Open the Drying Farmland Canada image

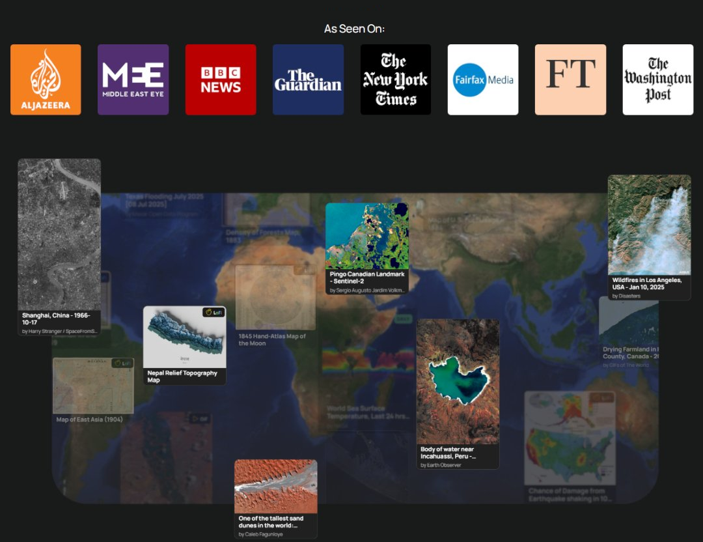[x=629, y=321]
